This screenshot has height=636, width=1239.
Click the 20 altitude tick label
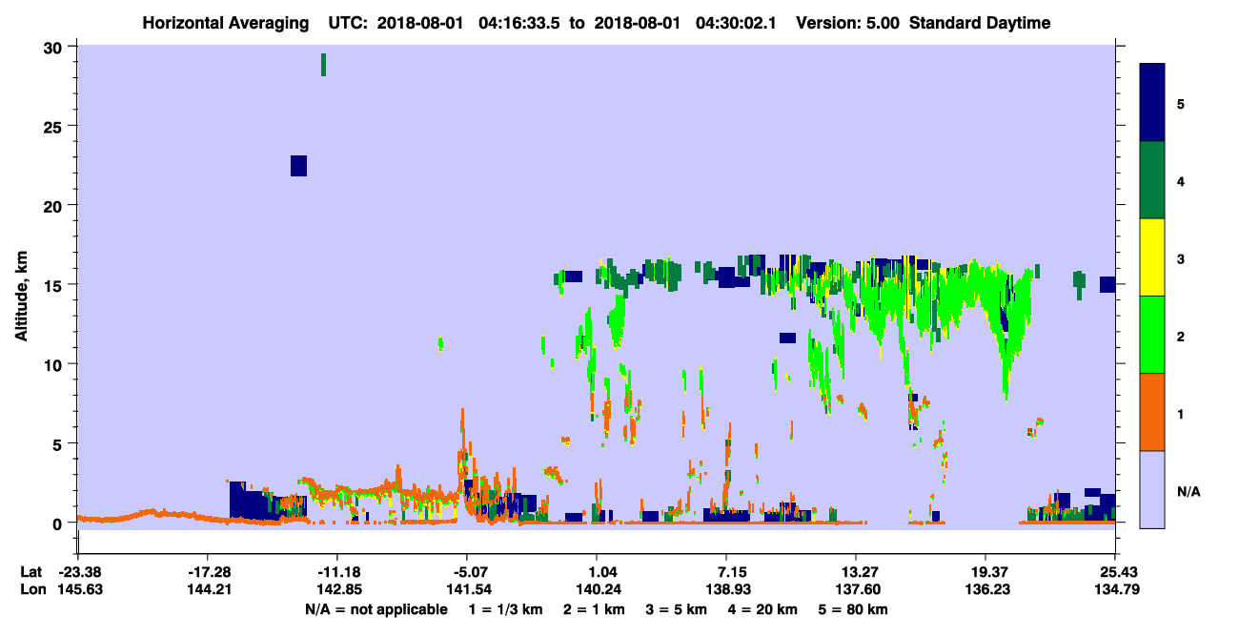53,206
